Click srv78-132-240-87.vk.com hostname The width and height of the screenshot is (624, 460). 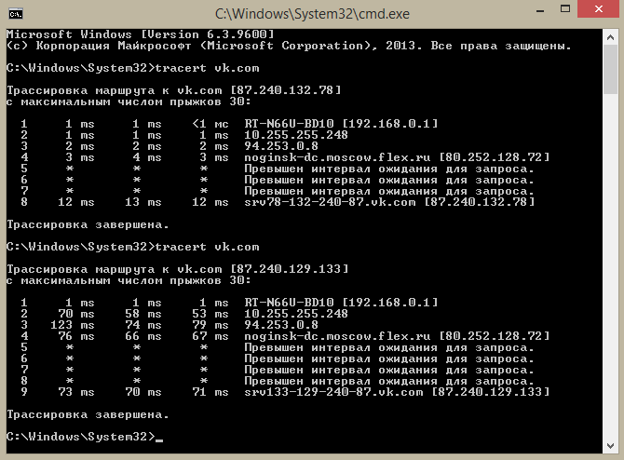(x=330, y=202)
